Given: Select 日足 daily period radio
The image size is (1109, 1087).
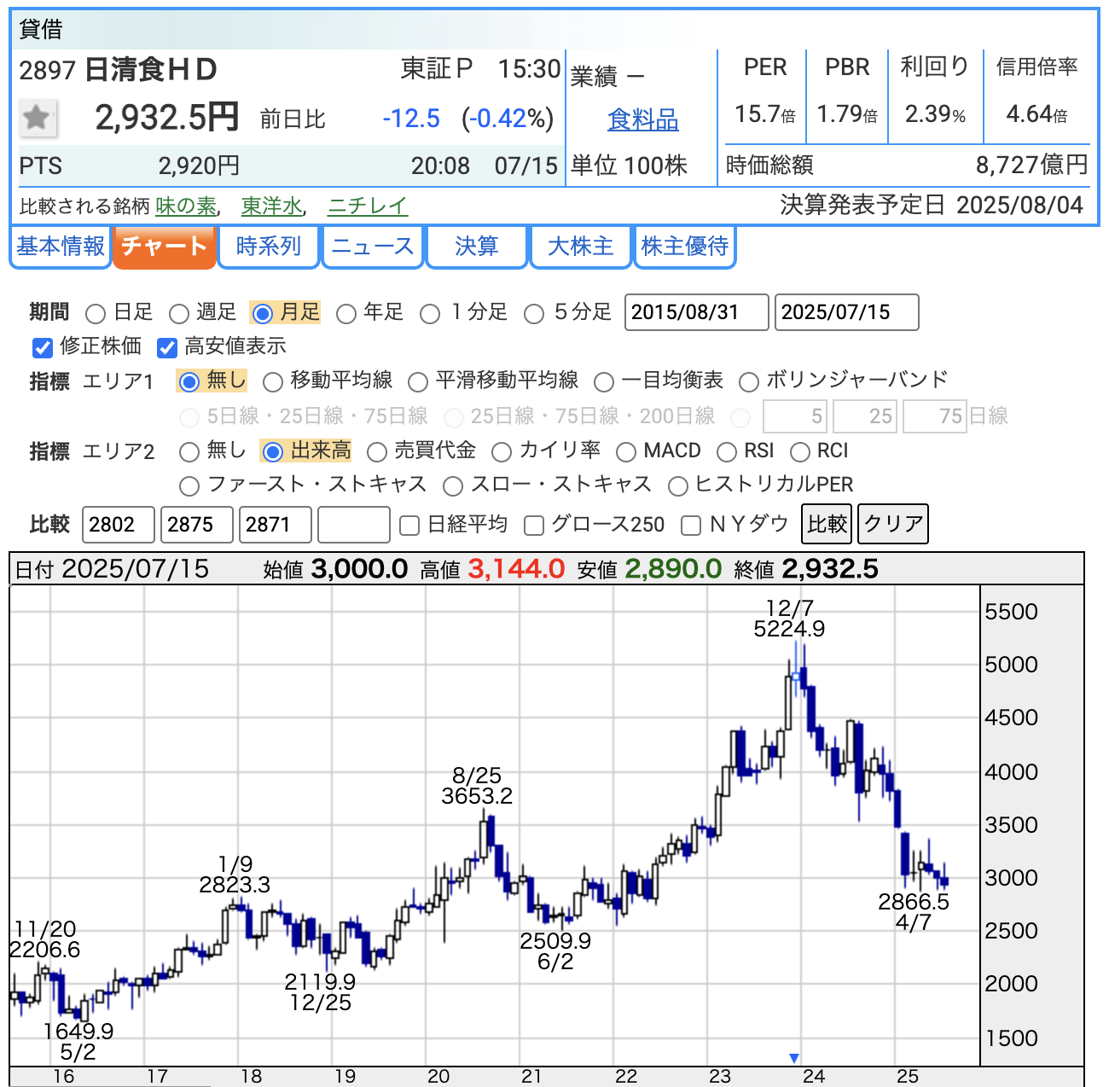Looking at the screenshot, I should coord(96,313).
